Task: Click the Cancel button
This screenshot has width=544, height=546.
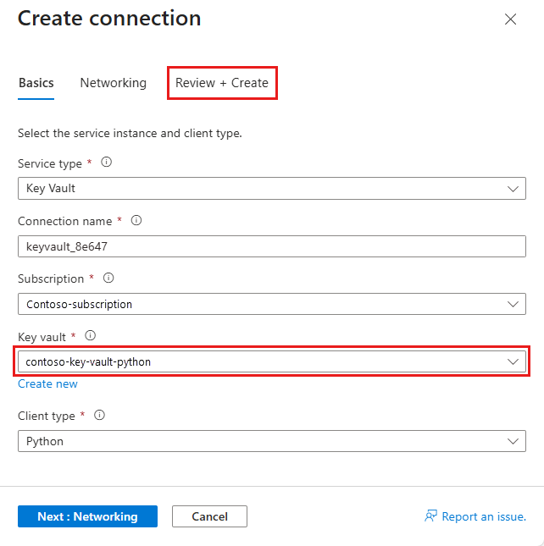Action: click(x=209, y=516)
